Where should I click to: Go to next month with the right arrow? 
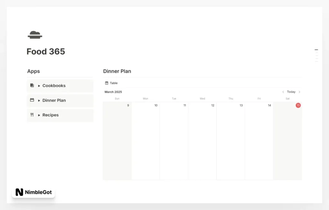coord(299,92)
